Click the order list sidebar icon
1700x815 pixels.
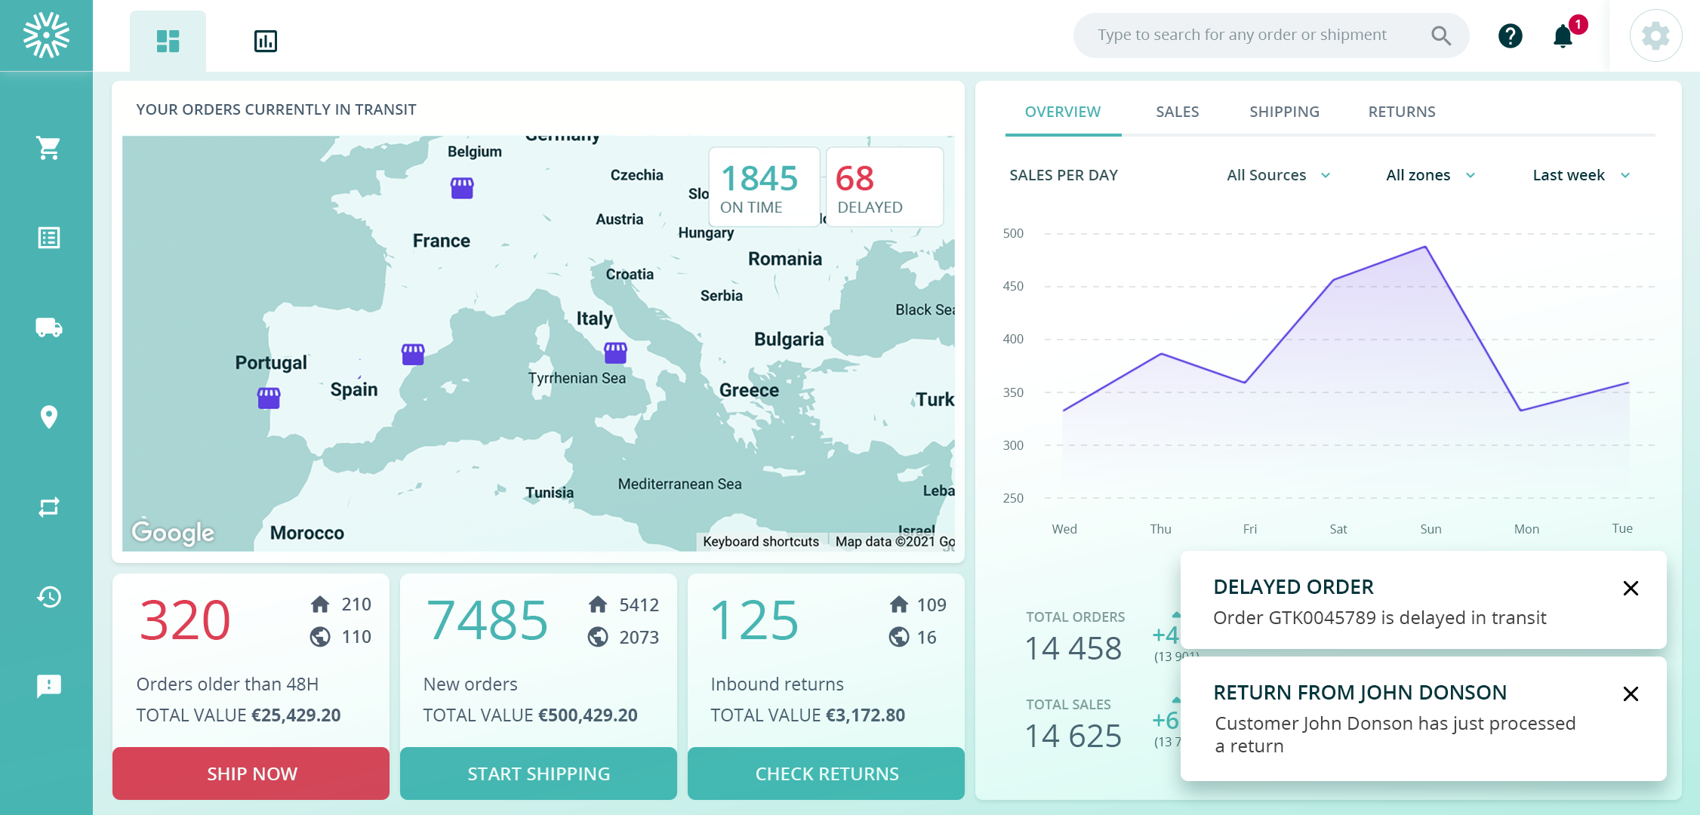pos(48,238)
